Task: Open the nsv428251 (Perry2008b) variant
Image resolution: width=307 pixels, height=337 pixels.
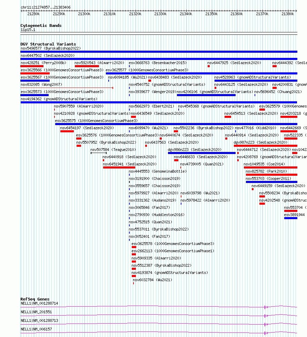Action: click(43, 63)
